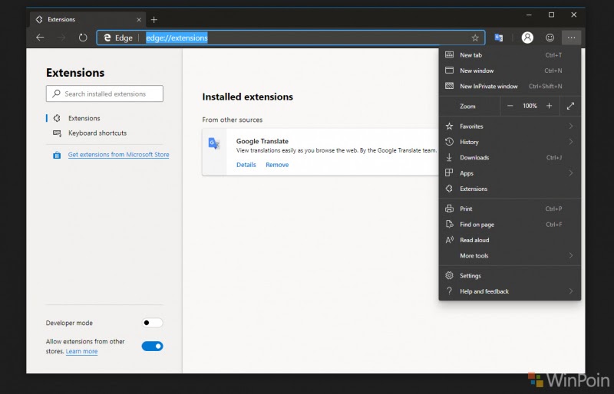614x394 pixels.
Task: Click Search installed extensions field
Action: (104, 94)
